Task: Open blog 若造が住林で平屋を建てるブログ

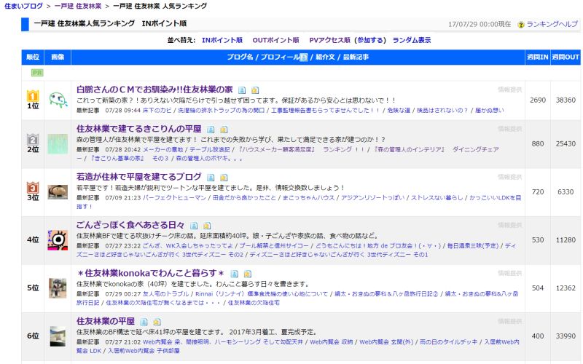Action: [x=138, y=177]
